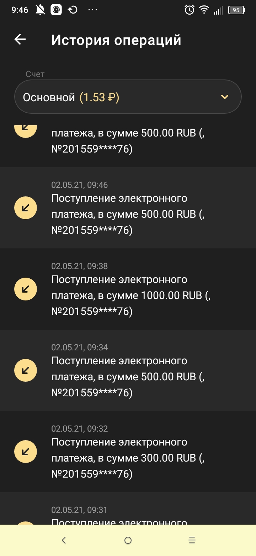Tap the История операций page title
Viewport: 256px width, 556px height.
pyautogui.click(x=116, y=40)
